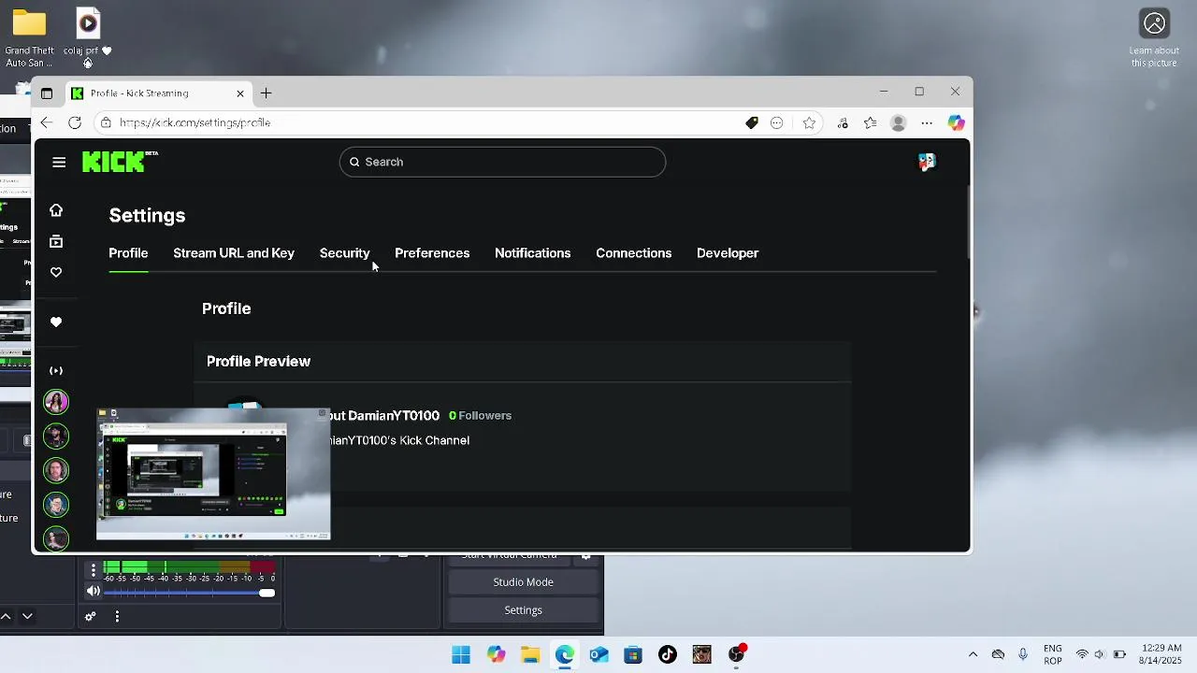Open the Kick sidebar hamburger menu
The image size is (1197, 673).
[59, 162]
